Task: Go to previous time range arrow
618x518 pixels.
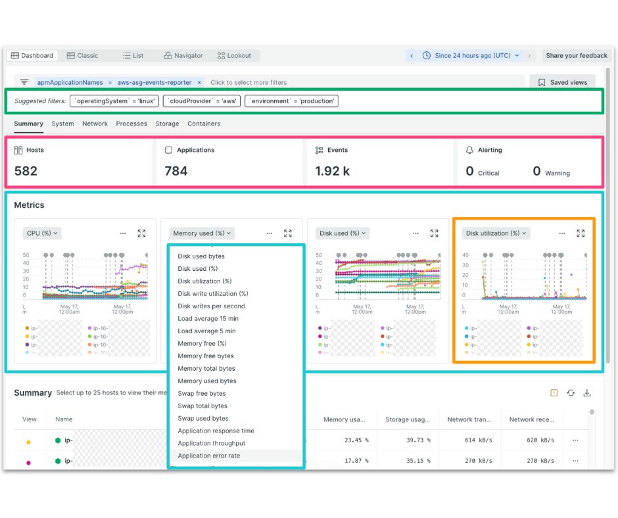Action: click(x=412, y=56)
